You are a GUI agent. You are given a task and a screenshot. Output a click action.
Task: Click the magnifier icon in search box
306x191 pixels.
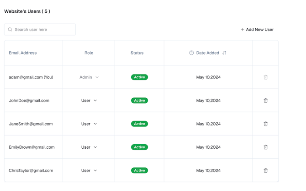point(10,30)
